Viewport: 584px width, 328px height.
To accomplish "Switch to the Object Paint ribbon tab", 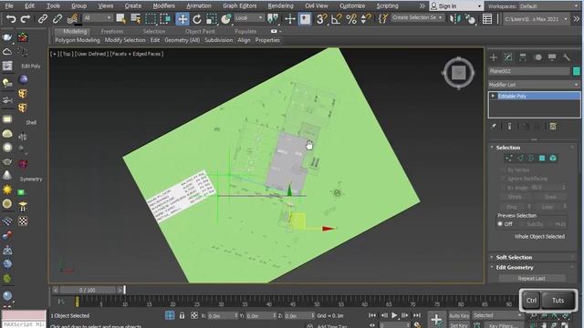I will [200, 32].
